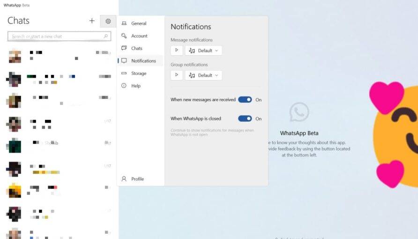
Task: Open the Help settings tab
Action: (141, 86)
